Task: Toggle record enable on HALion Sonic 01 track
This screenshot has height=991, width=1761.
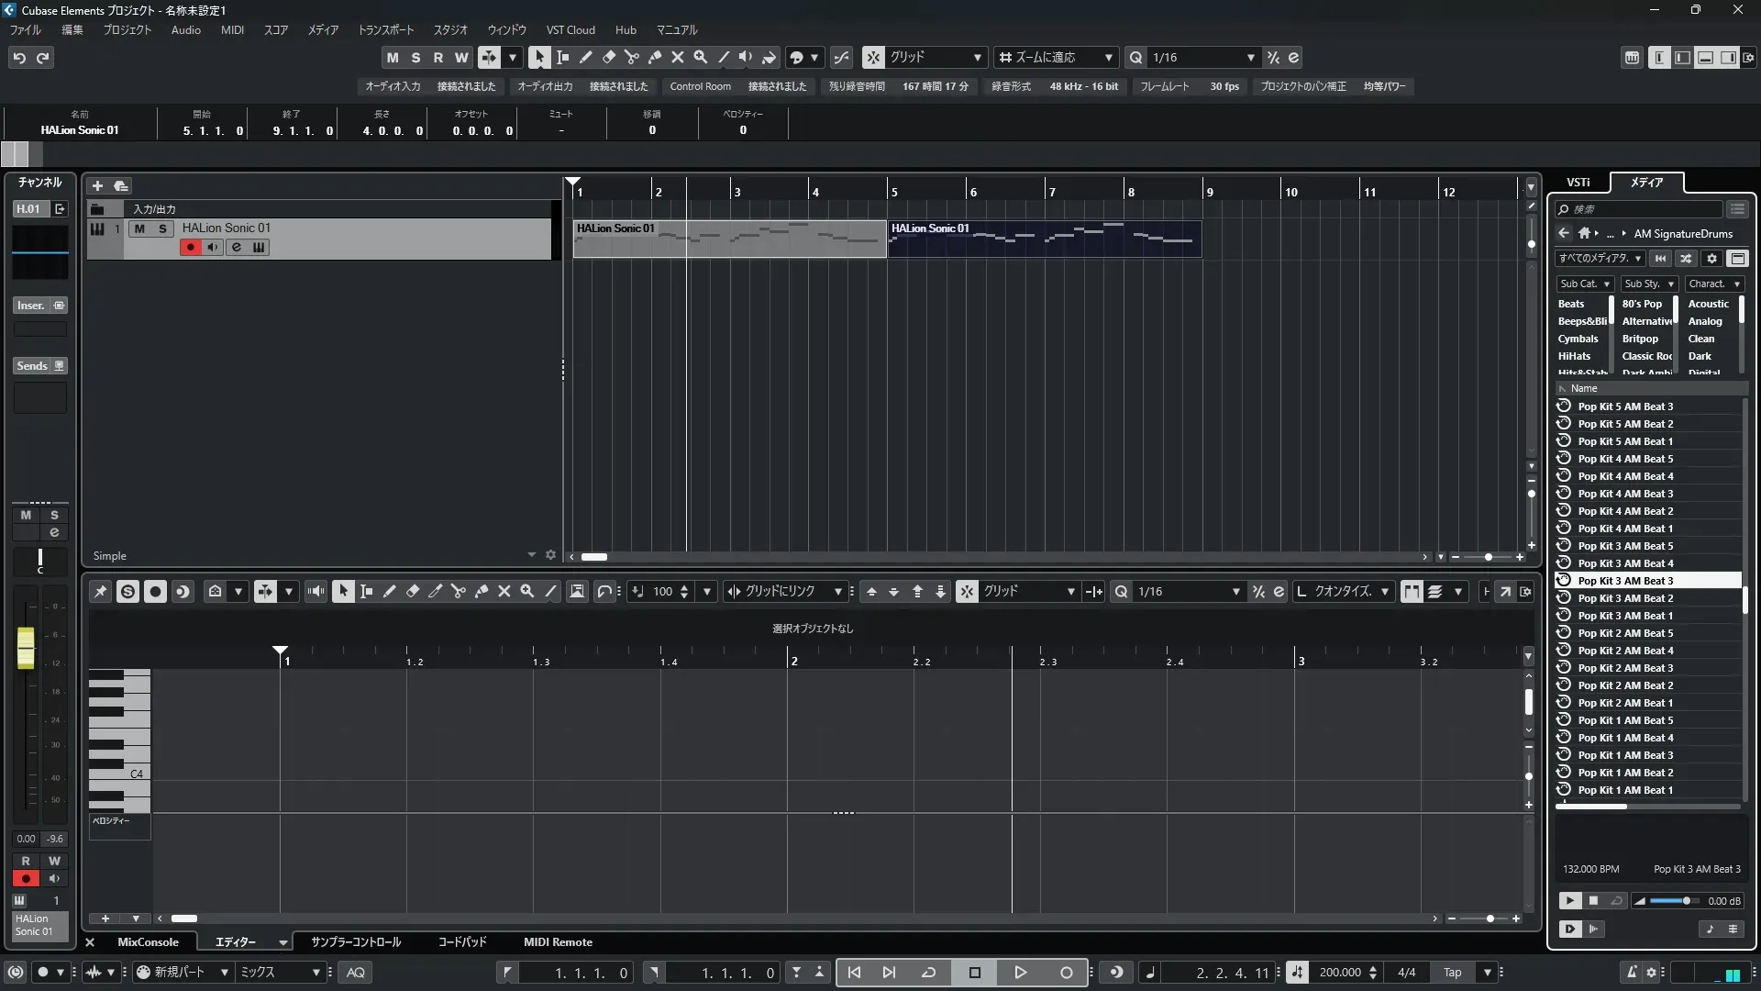Action: click(x=190, y=247)
